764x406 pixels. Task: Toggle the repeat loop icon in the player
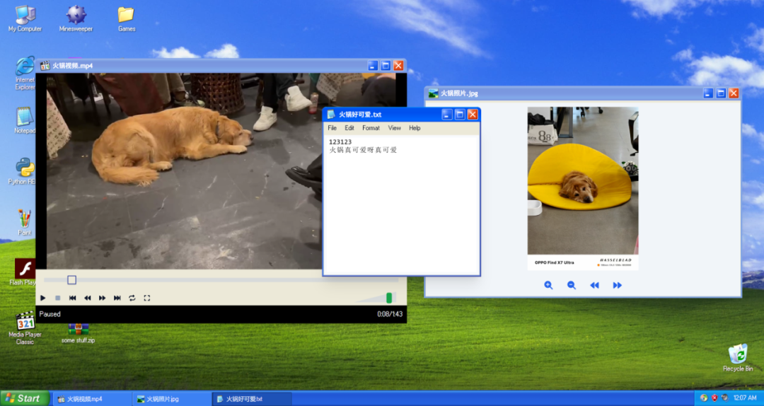[x=132, y=298]
